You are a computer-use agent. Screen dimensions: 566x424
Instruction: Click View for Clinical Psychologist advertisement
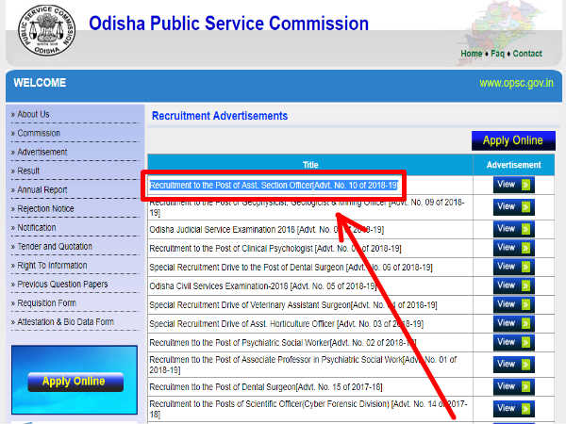(x=513, y=248)
